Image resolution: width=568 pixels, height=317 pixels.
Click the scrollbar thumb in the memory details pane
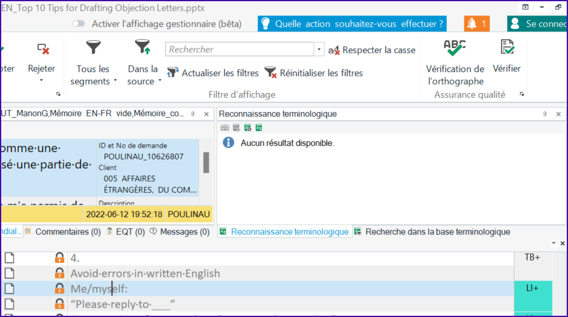pos(206,162)
